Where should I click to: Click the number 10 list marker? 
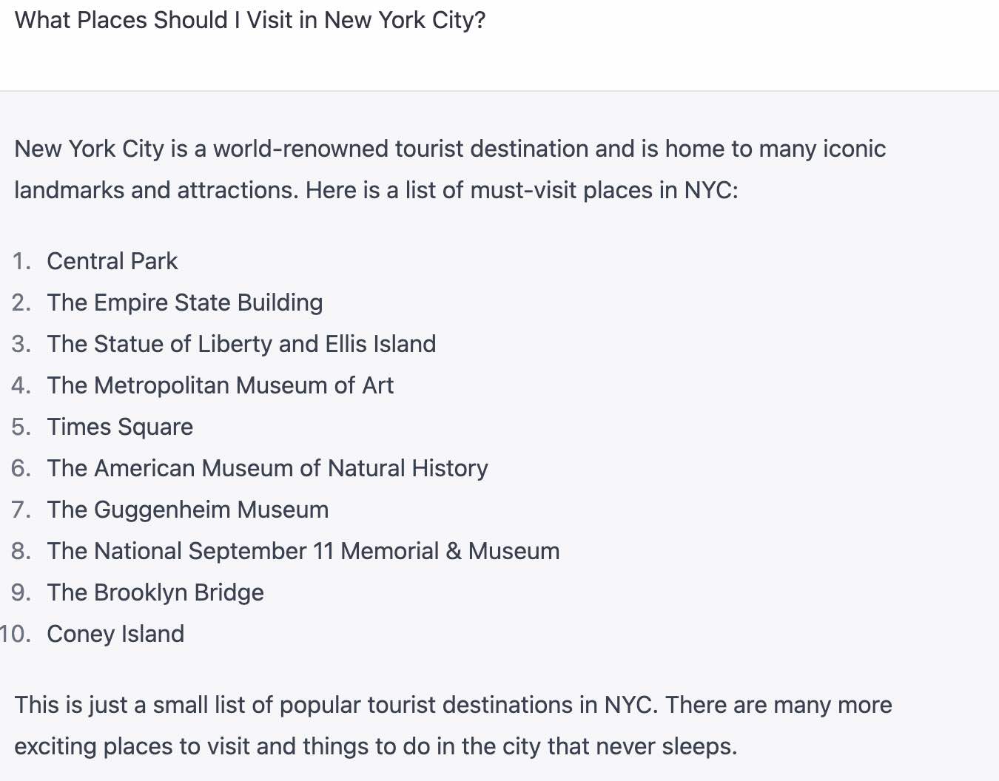[x=16, y=634]
